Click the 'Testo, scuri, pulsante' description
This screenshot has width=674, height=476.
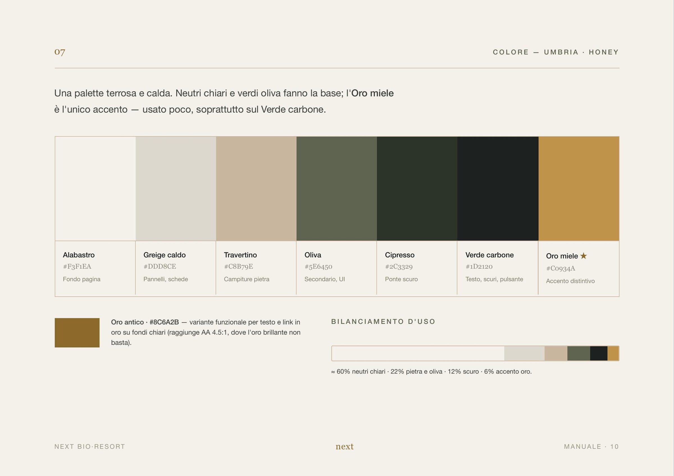pyautogui.click(x=494, y=279)
